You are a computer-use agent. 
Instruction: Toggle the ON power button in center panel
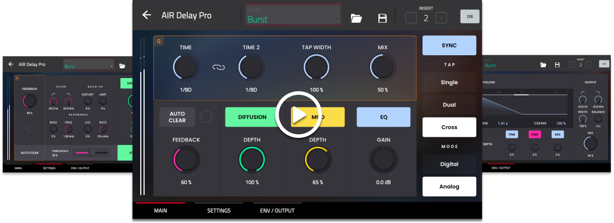click(x=469, y=16)
